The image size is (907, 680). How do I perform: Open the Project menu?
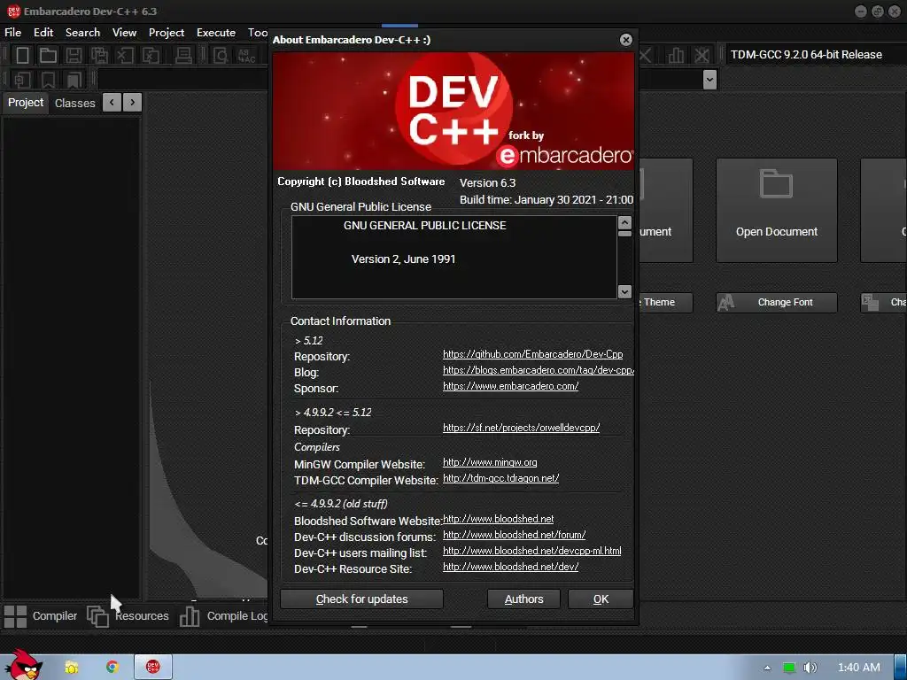[167, 33]
